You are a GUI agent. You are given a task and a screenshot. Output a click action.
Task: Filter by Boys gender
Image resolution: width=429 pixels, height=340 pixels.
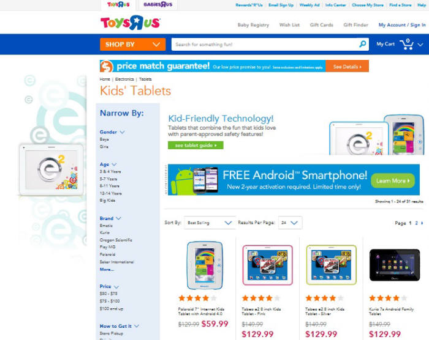click(x=104, y=139)
